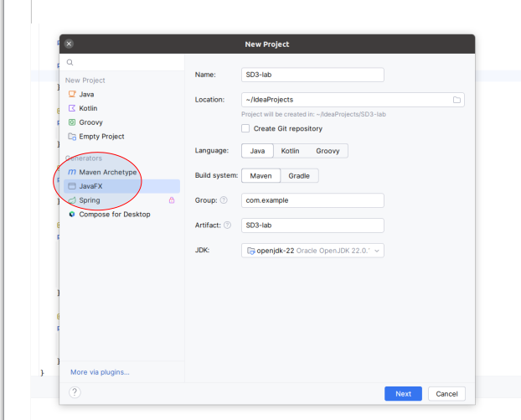Select the Groovy project type
The height and width of the screenshot is (420, 521).
[121, 122]
